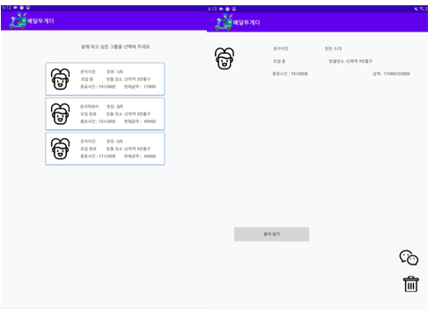Click 종료시간 19시00분 on the detail screen
Screen dimensions: 435x320
(x=290, y=74)
